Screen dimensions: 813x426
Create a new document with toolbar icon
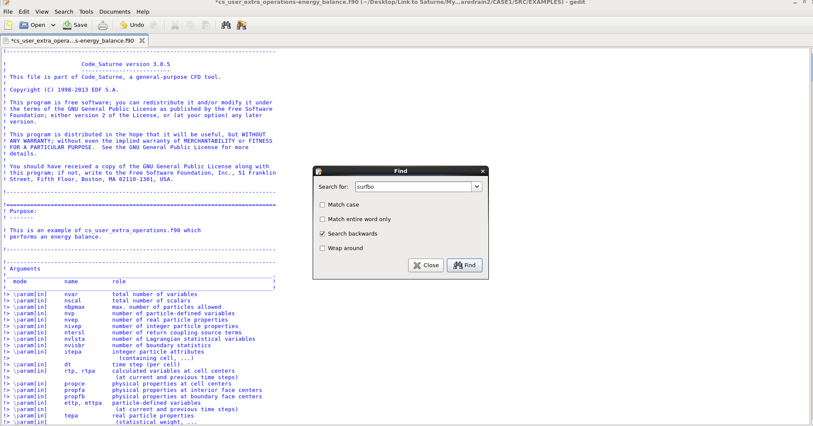point(9,25)
